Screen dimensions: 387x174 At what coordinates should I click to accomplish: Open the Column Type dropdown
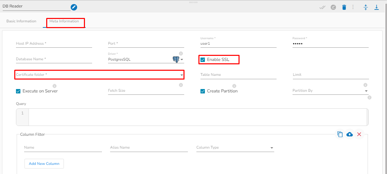pos(272,148)
